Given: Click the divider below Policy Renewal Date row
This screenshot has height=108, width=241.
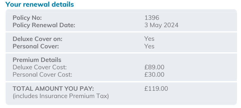Looking at the screenshot, I should pos(121,32).
